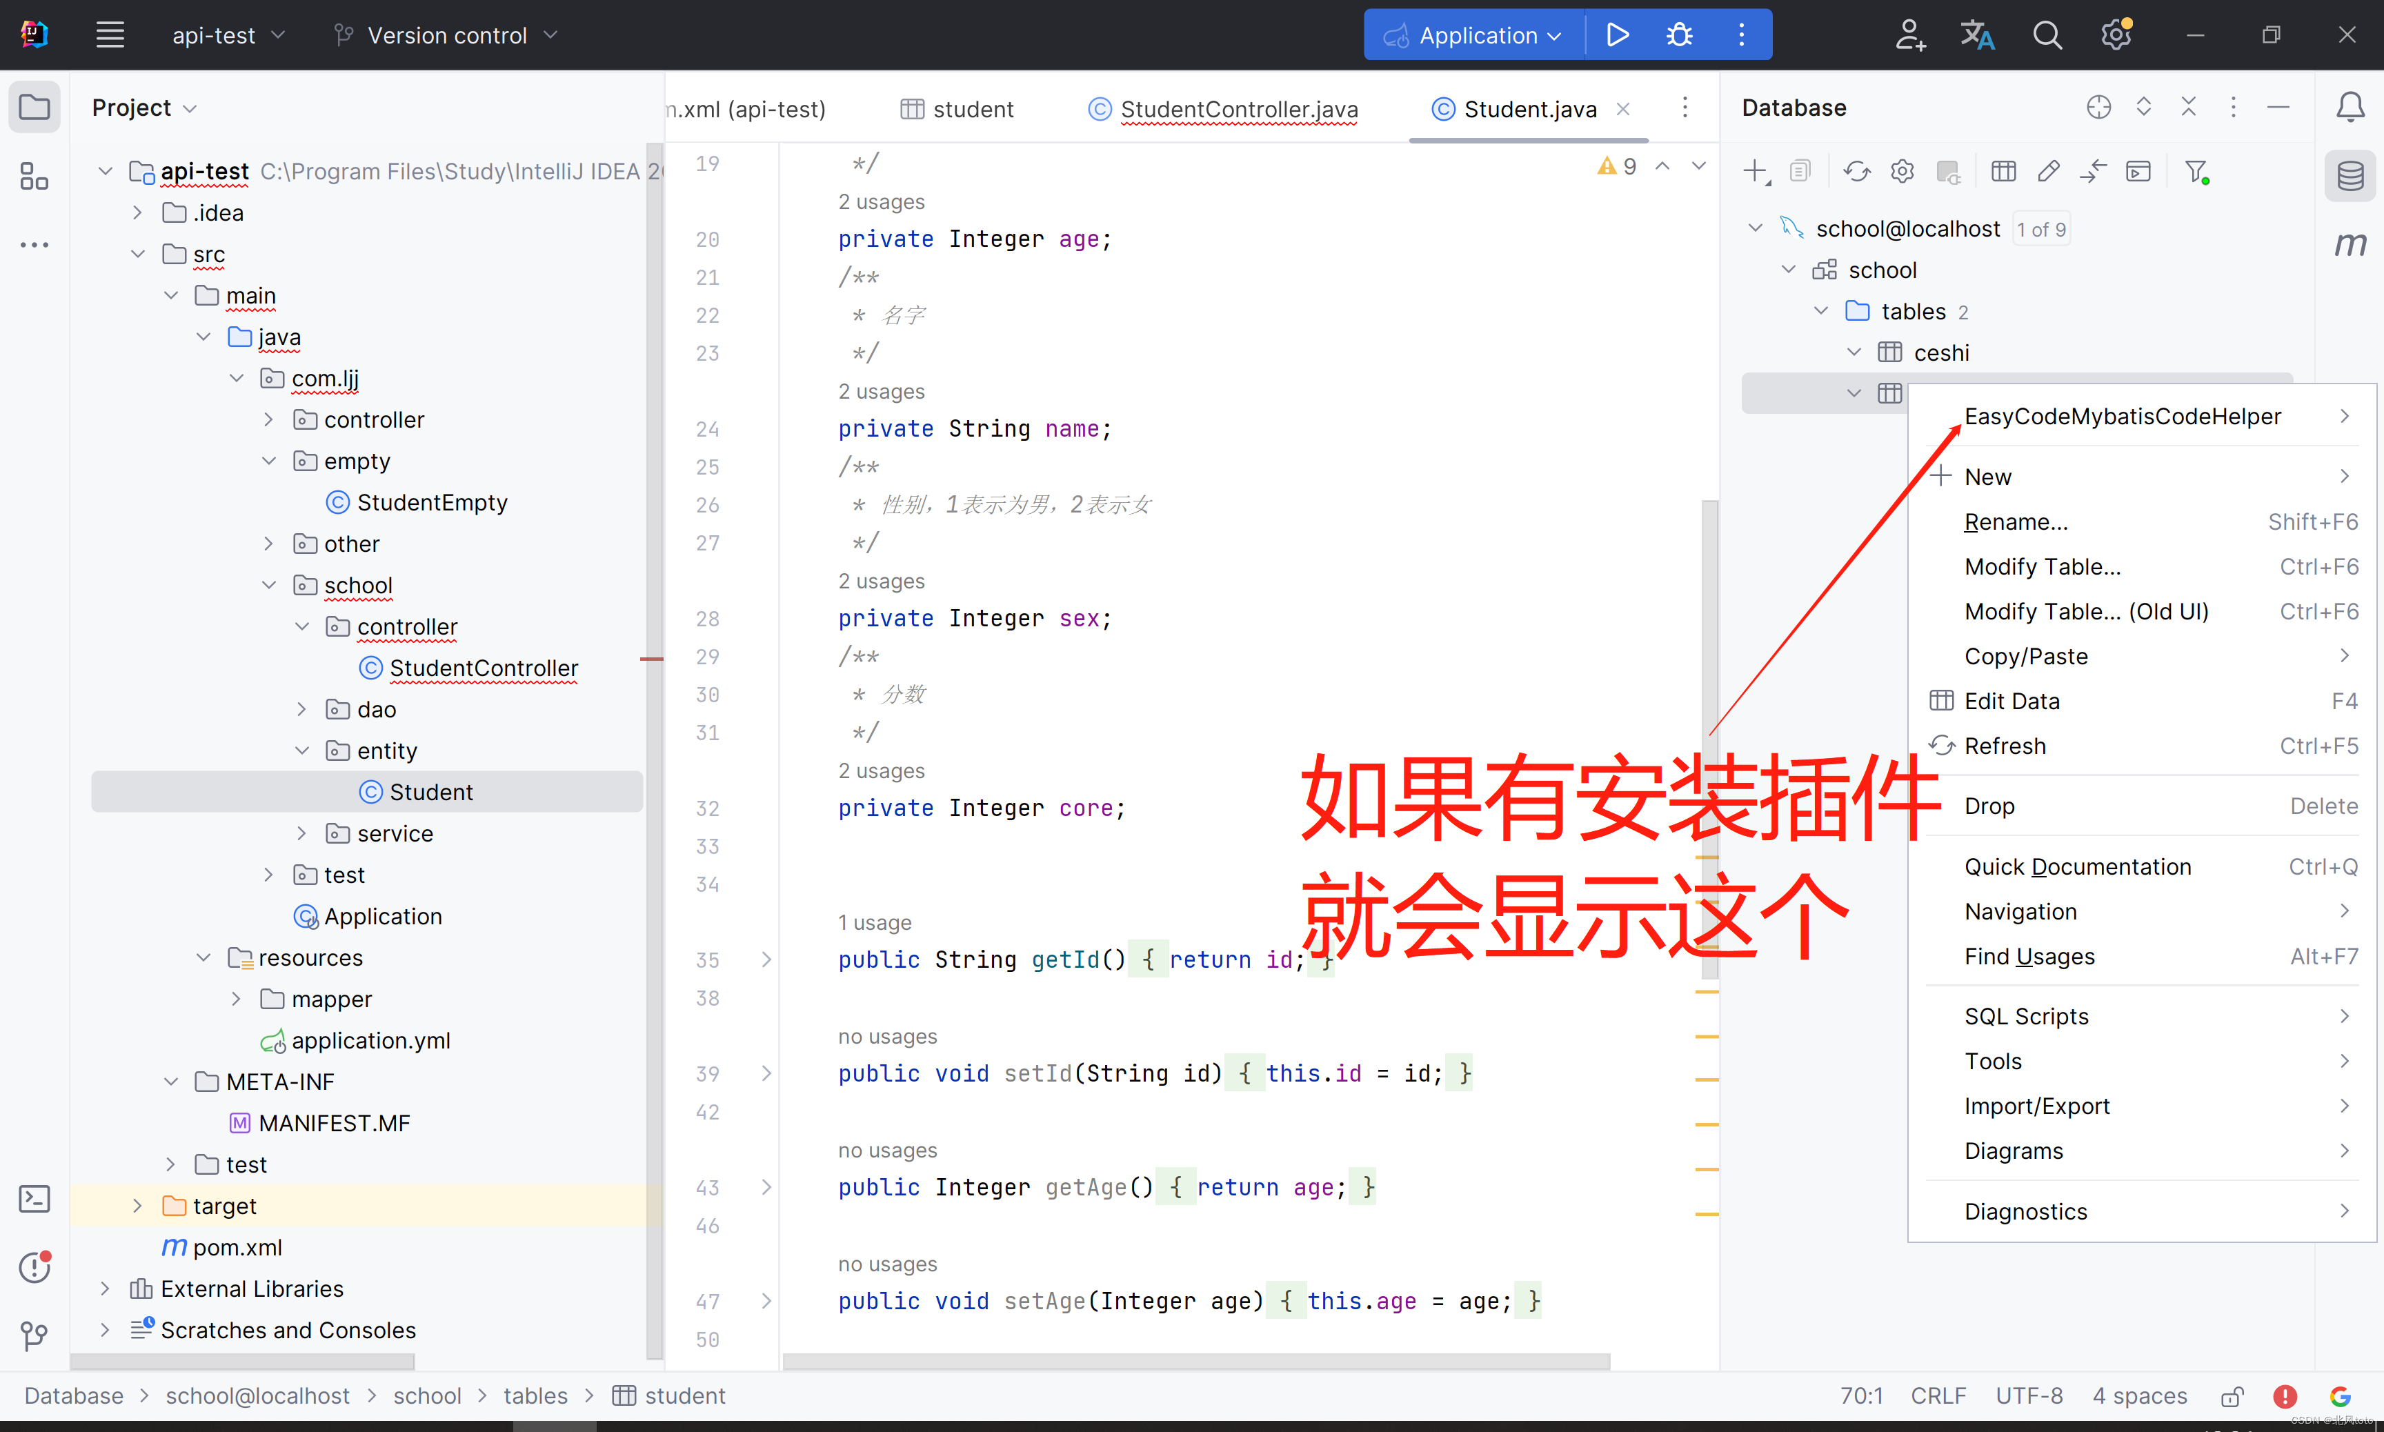The width and height of the screenshot is (2384, 1432).
Task: Open data source properties icon
Action: coord(1902,172)
